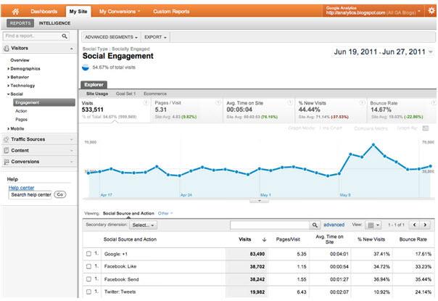Collapse the chart panel handle
Image resolution: width=438 pixels, height=301 pixels.
259,201
